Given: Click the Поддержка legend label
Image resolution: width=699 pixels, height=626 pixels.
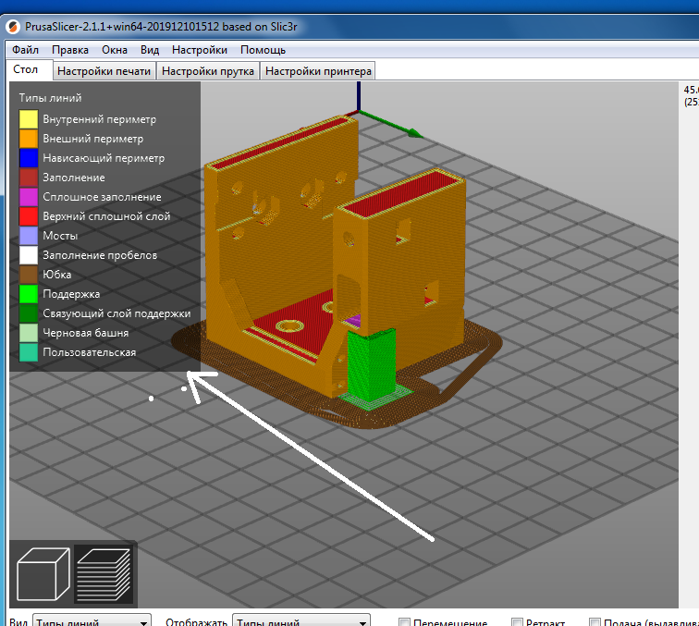Looking at the screenshot, I should coord(71,294).
